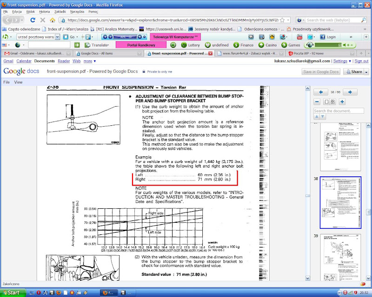Viewport: 372px width, 297px height.
Task: Open Firefox home page icon
Action: (53, 20)
